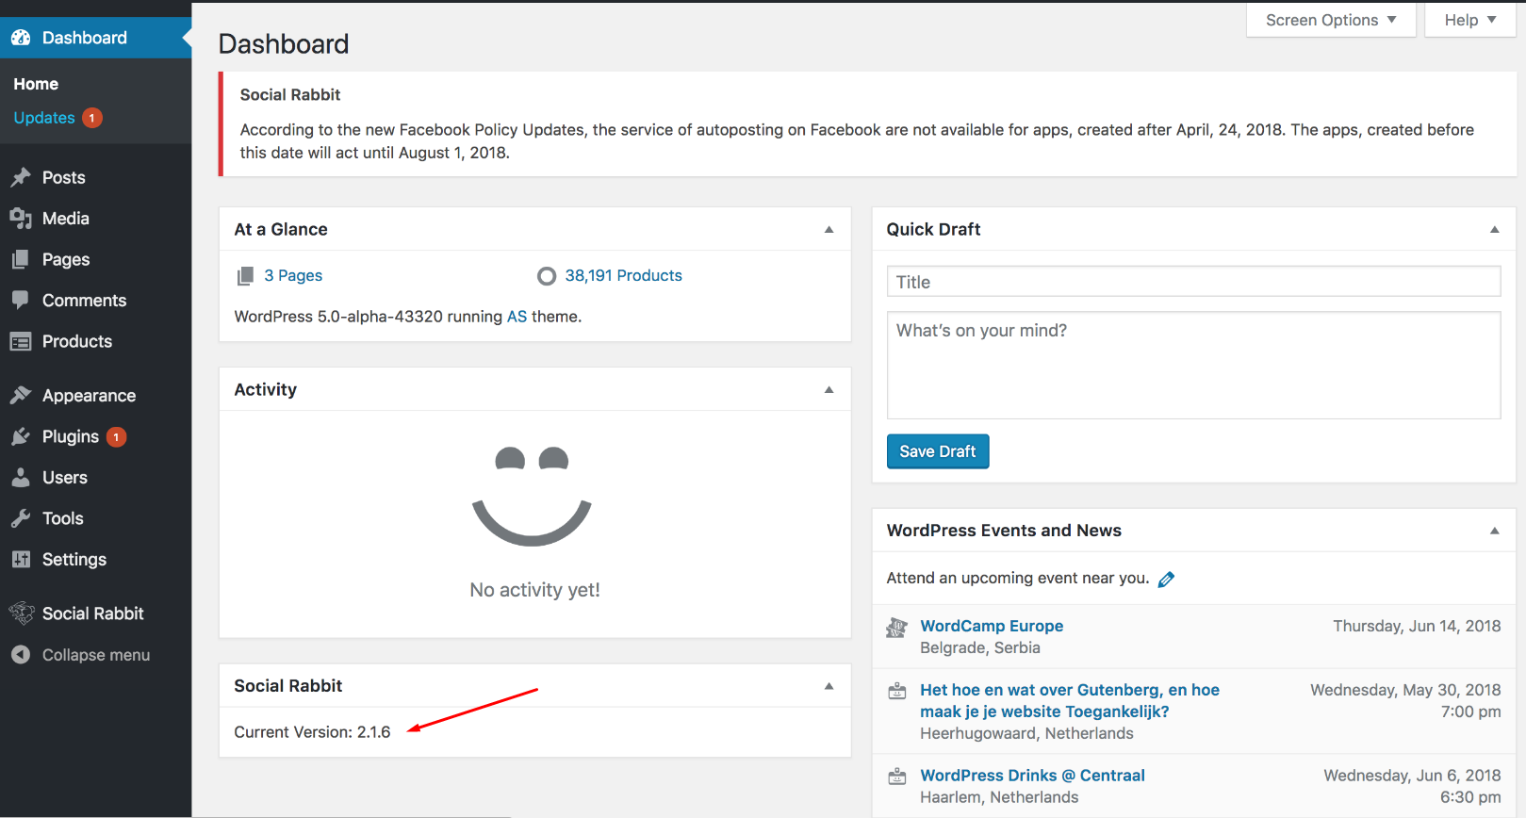Click the Plugins update count badge
Screen dimensions: 1526x818
click(116, 437)
